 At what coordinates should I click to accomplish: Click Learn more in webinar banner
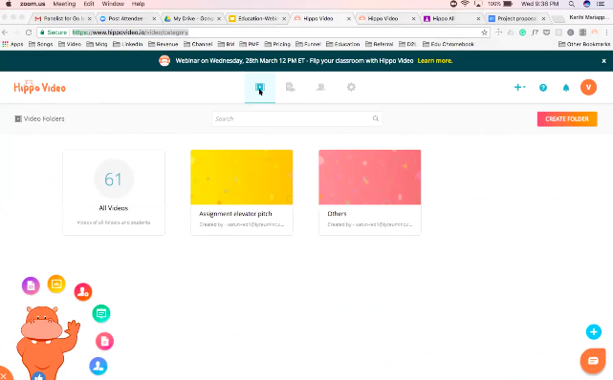click(435, 61)
